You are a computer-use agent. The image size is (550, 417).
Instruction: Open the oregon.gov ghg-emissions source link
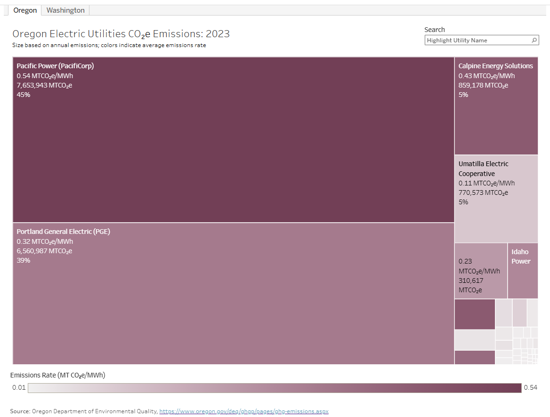pyautogui.click(x=244, y=411)
